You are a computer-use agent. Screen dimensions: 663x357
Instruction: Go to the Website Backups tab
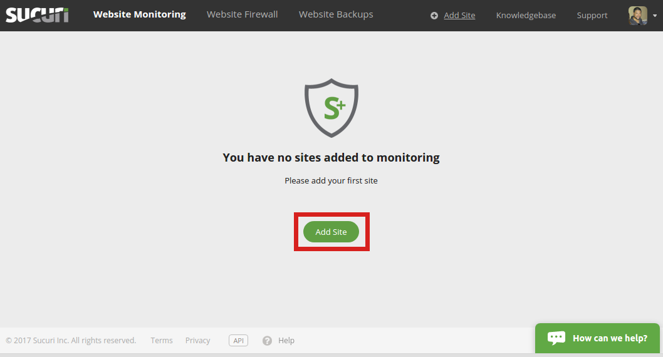pyautogui.click(x=336, y=14)
